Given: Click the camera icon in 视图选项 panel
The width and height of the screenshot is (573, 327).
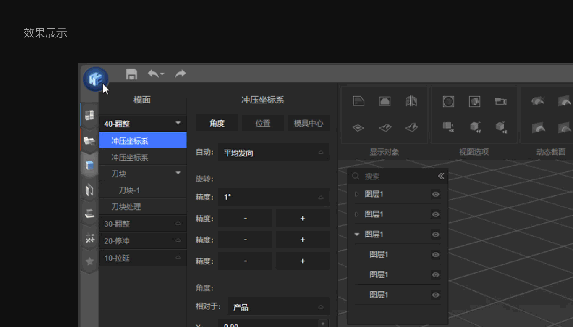Looking at the screenshot, I should point(501,101).
